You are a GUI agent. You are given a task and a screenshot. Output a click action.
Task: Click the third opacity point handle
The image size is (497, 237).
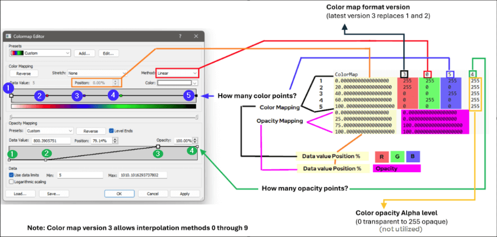click(159, 147)
